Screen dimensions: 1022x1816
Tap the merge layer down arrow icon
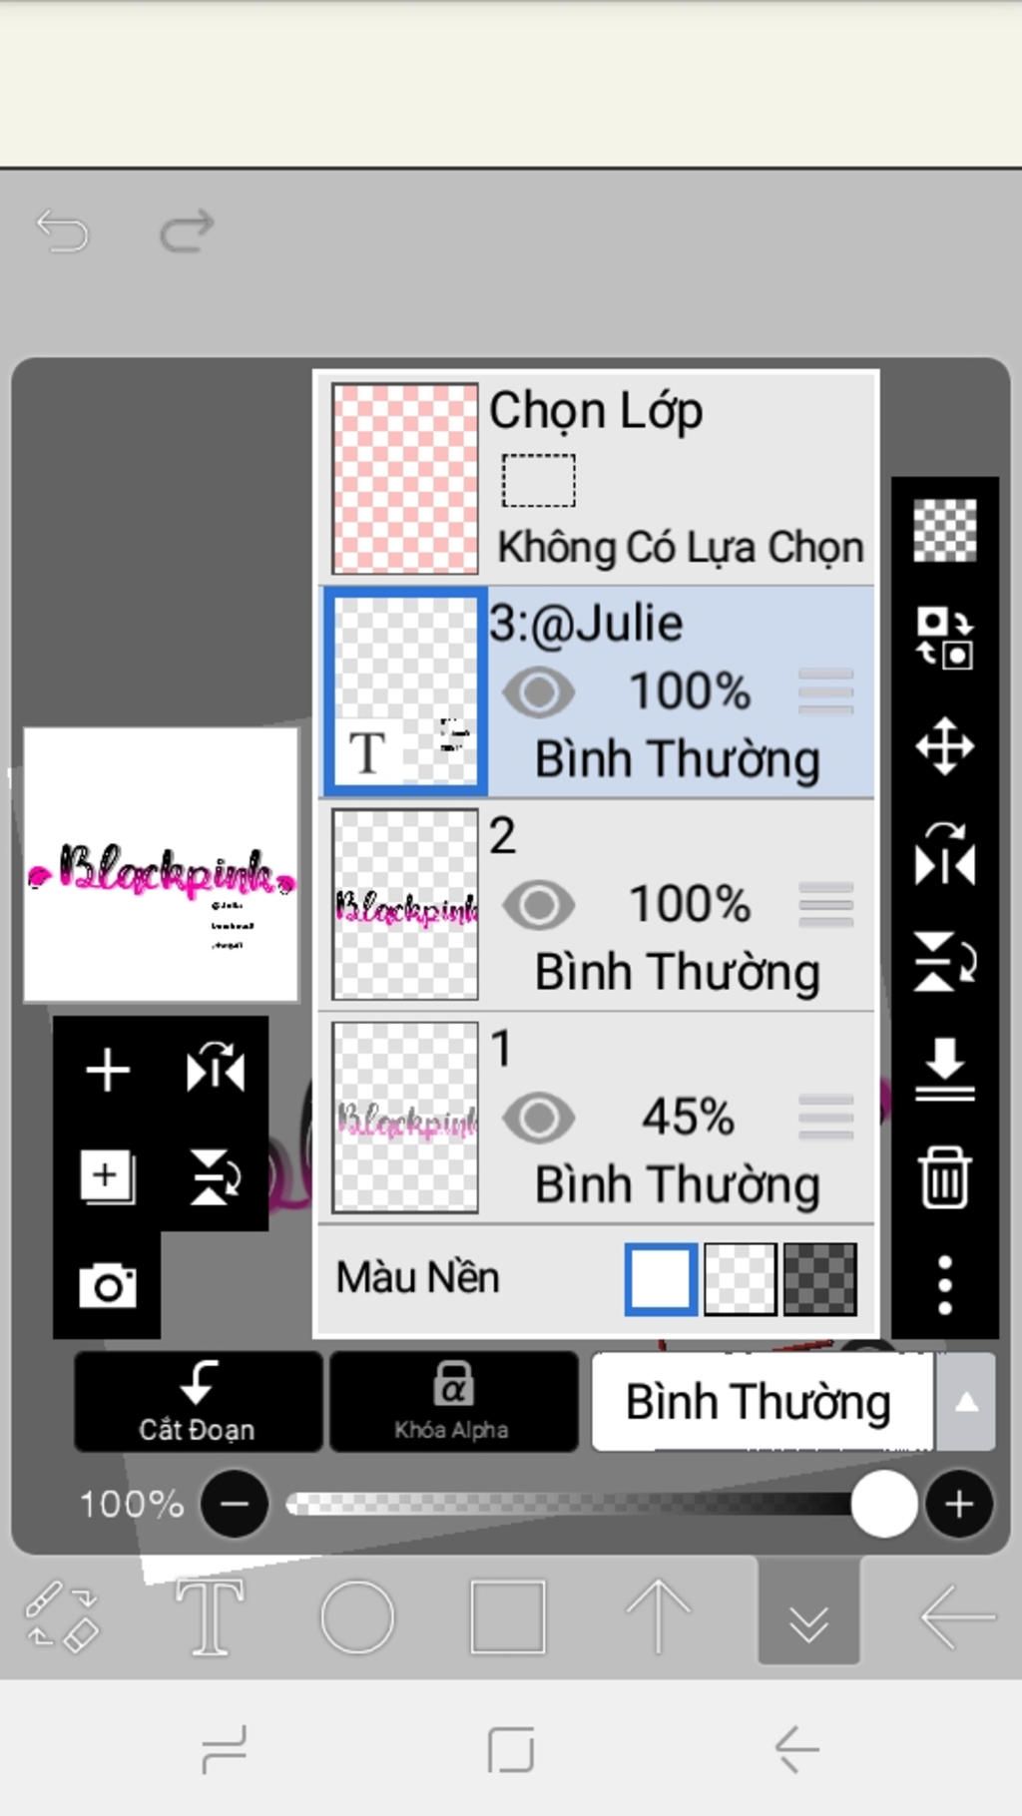coord(944,1069)
